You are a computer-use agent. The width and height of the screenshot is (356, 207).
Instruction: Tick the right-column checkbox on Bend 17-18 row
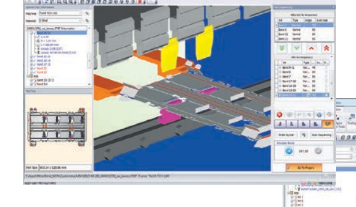[x=326, y=81]
